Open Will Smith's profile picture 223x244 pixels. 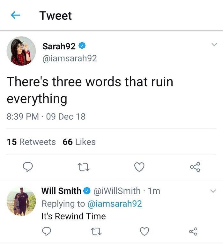tap(21, 202)
